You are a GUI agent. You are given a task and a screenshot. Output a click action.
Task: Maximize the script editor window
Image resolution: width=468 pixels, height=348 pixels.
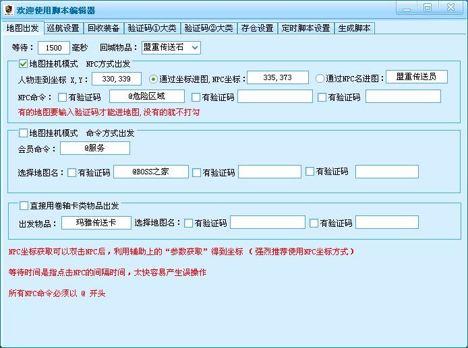click(x=428, y=8)
